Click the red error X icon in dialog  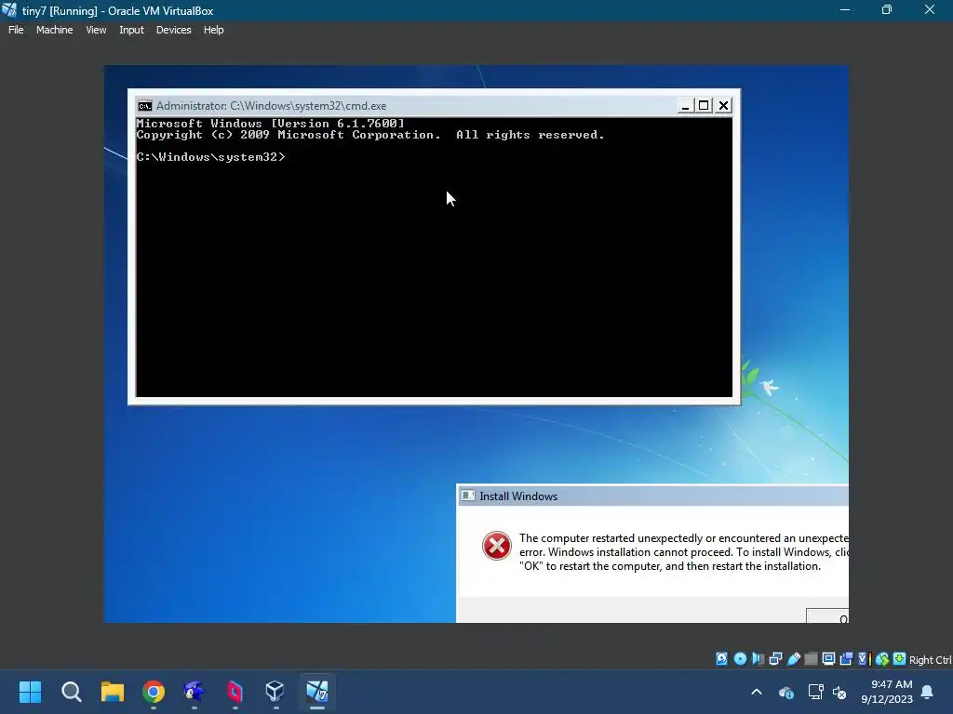(497, 546)
